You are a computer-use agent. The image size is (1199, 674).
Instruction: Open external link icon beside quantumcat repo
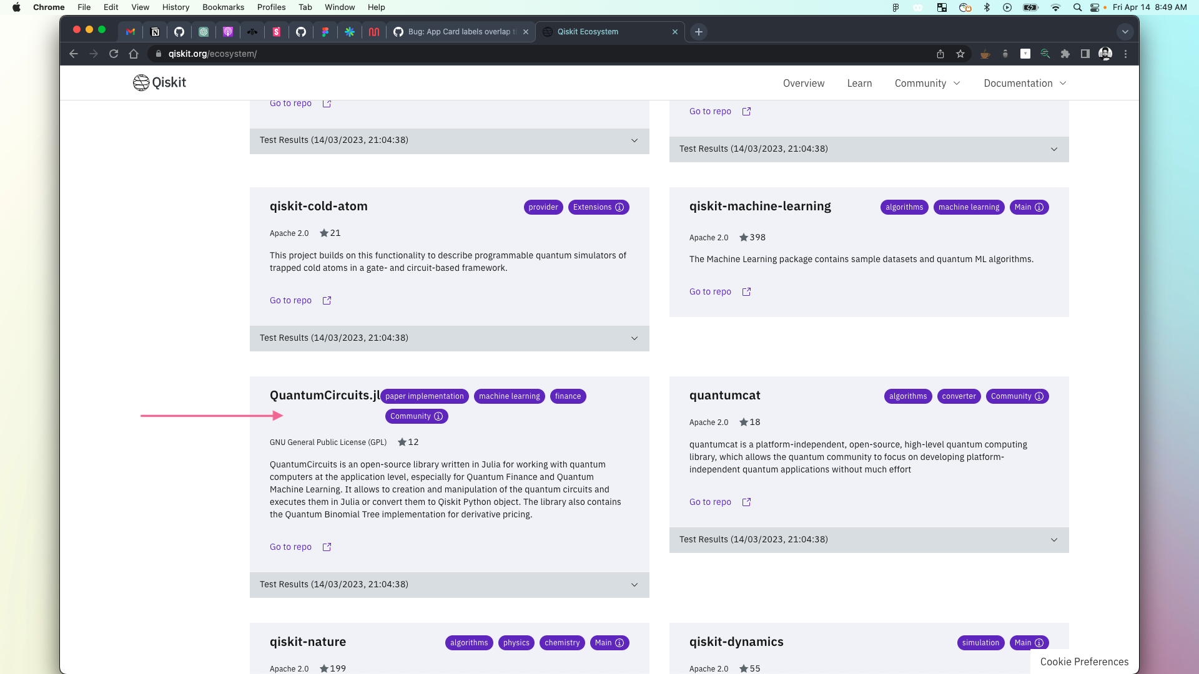[x=746, y=502]
